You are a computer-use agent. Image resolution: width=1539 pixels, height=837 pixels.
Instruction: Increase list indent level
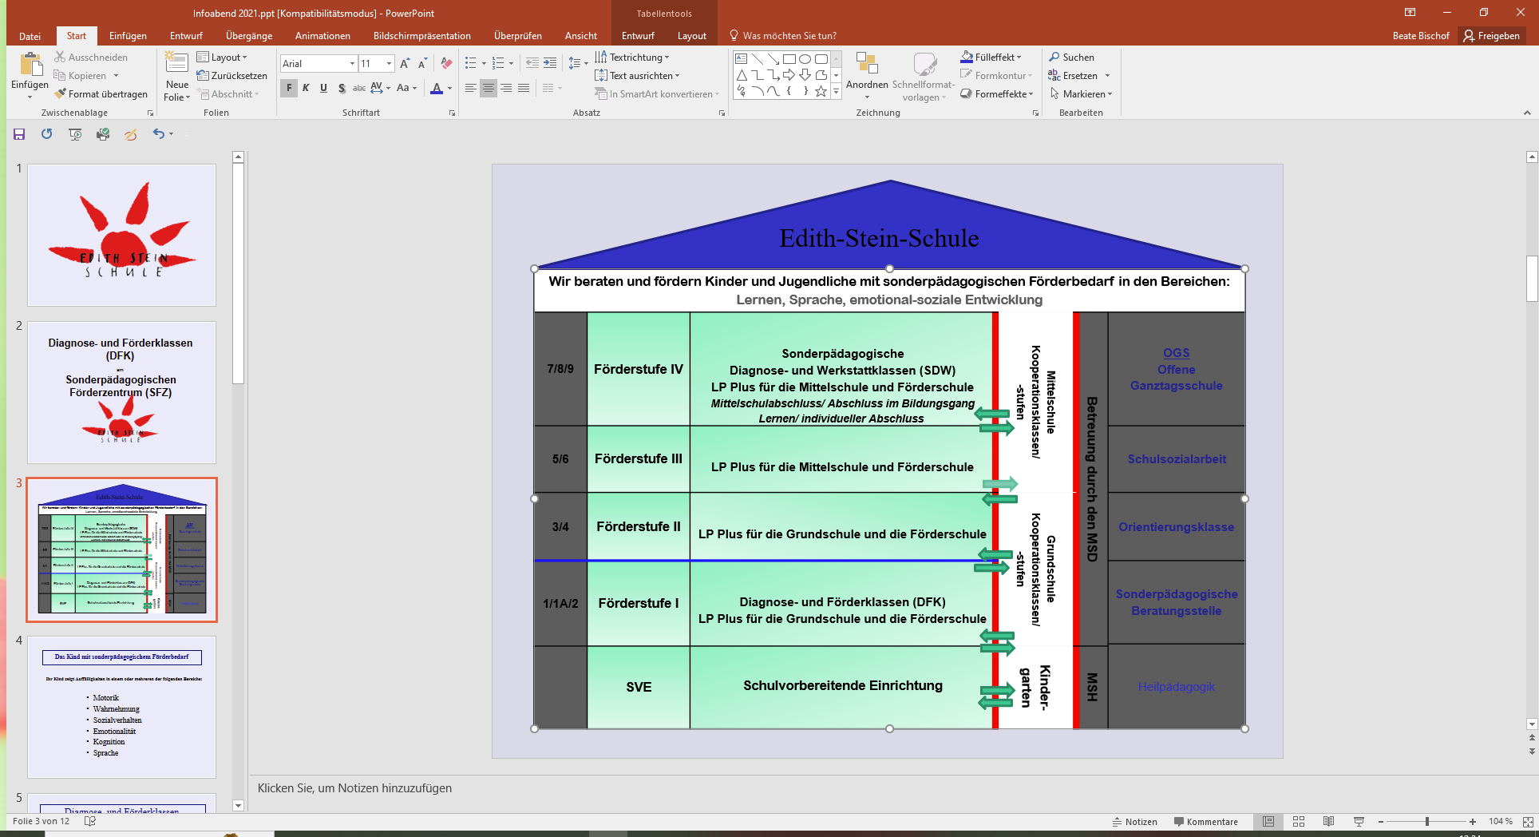[x=550, y=63]
